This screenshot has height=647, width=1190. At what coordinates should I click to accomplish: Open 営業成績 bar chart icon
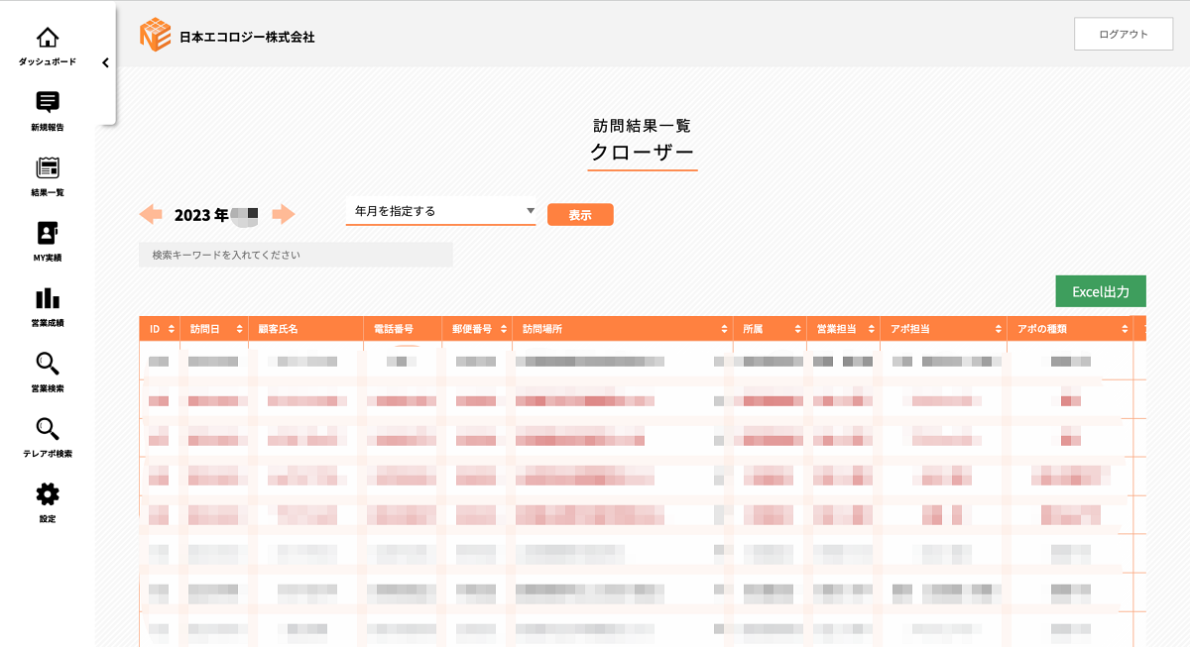click(48, 298)
